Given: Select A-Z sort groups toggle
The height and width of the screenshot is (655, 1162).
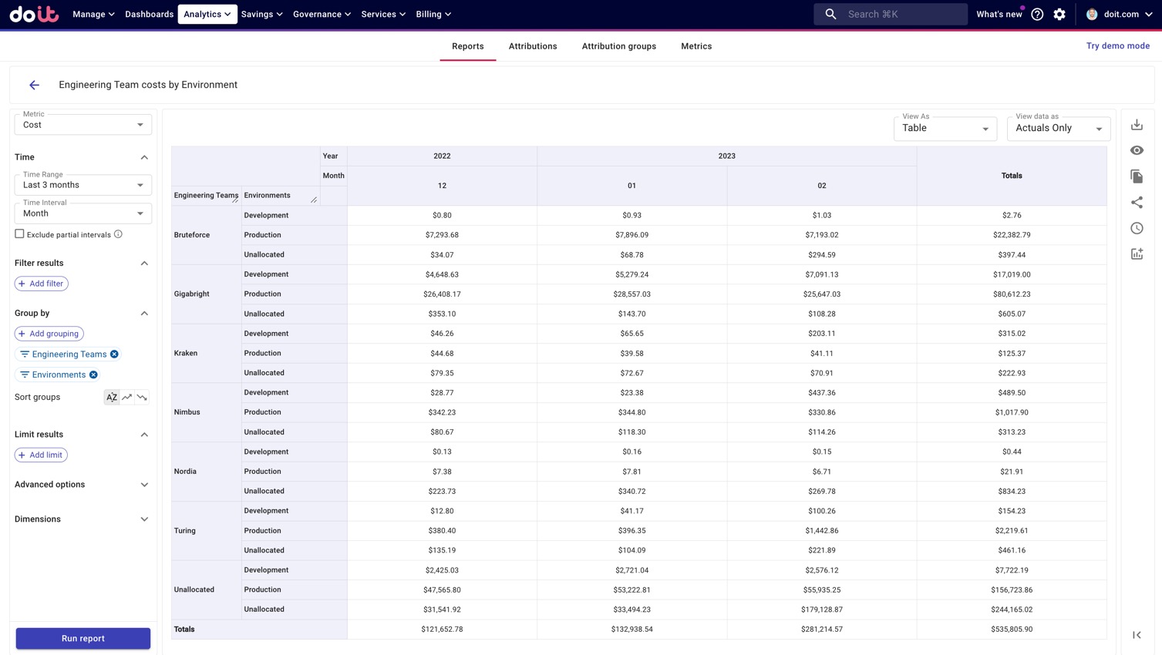Looking at the screenshot, I should [112, 397].
